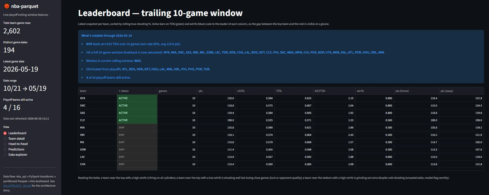The width and height of the screenshot is (489, 195).
Task: Sort by the AST/TOV column header
Action: (x=334, y=91)
